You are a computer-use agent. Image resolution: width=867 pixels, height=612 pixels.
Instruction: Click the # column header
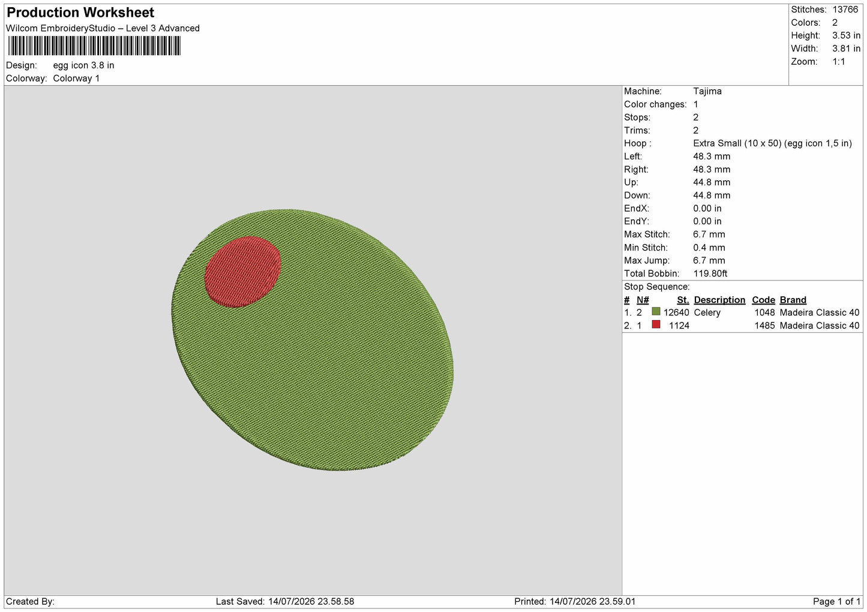tap(627, 300)
